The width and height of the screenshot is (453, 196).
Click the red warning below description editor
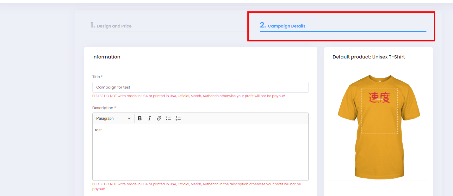coord(197,186)
